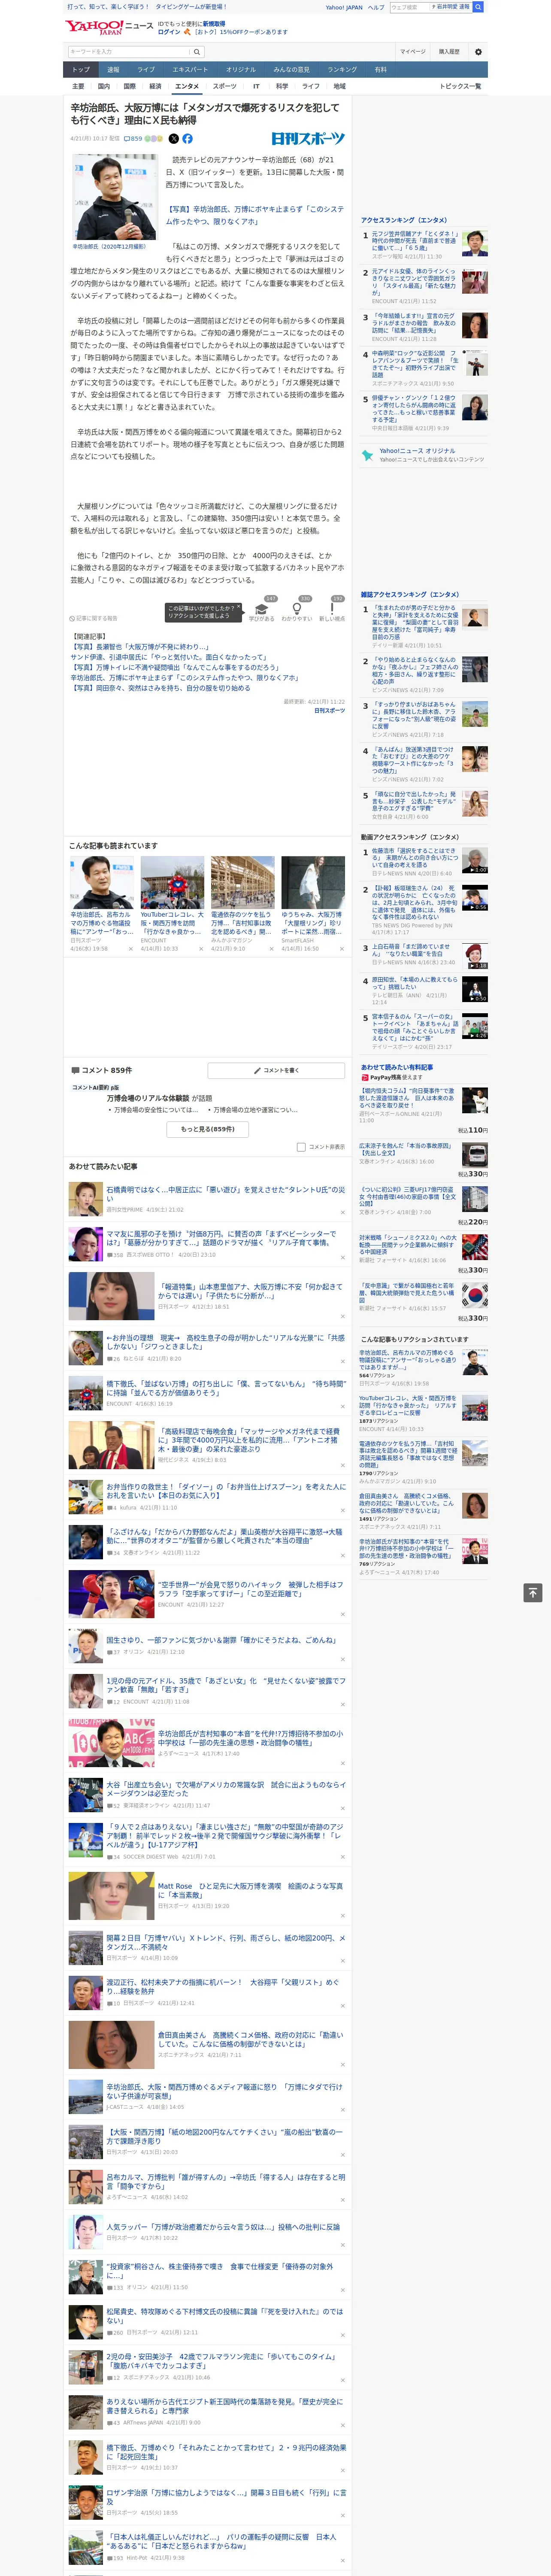Dismiss the ゆうちゃみ recommended card

point(341,948)
